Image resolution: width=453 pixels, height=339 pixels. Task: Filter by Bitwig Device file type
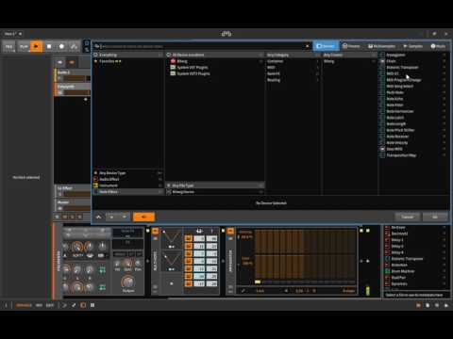(215, 192)
